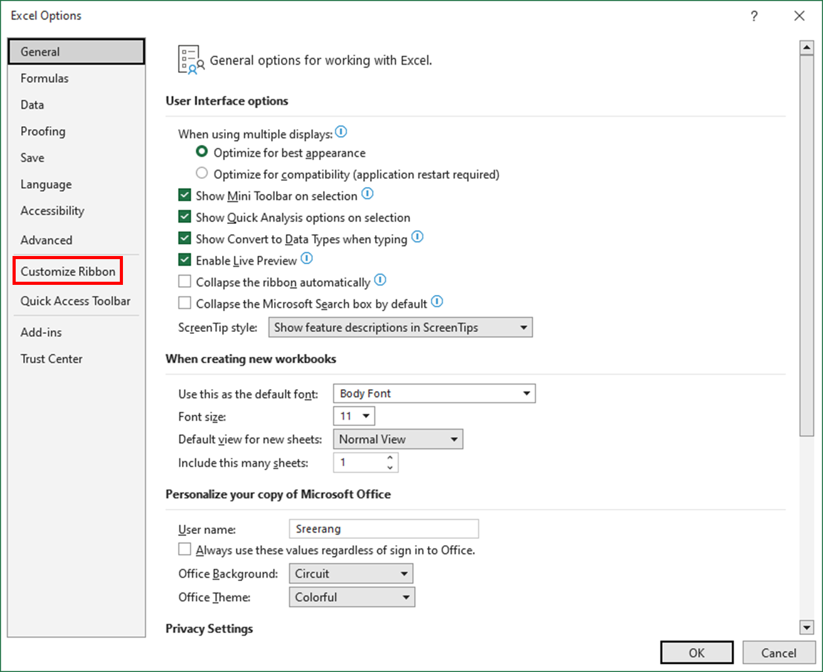Open the Language category

(77, 184)
